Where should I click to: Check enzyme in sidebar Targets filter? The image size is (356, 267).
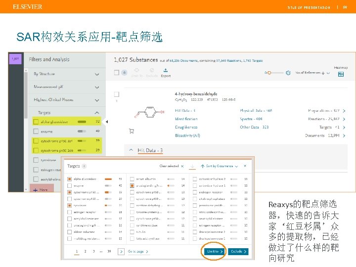(36, 131)
